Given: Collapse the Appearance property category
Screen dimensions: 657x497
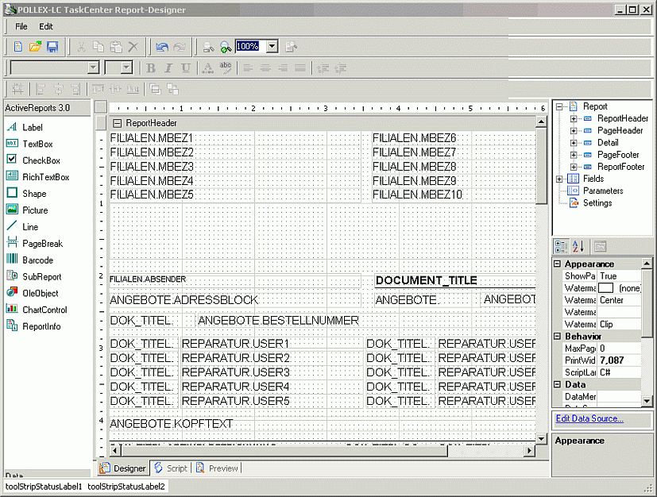Looking at the screenshot, I should (558, 264).
